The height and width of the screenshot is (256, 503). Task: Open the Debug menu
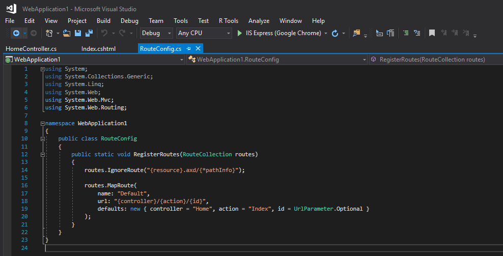coord(130,21)
